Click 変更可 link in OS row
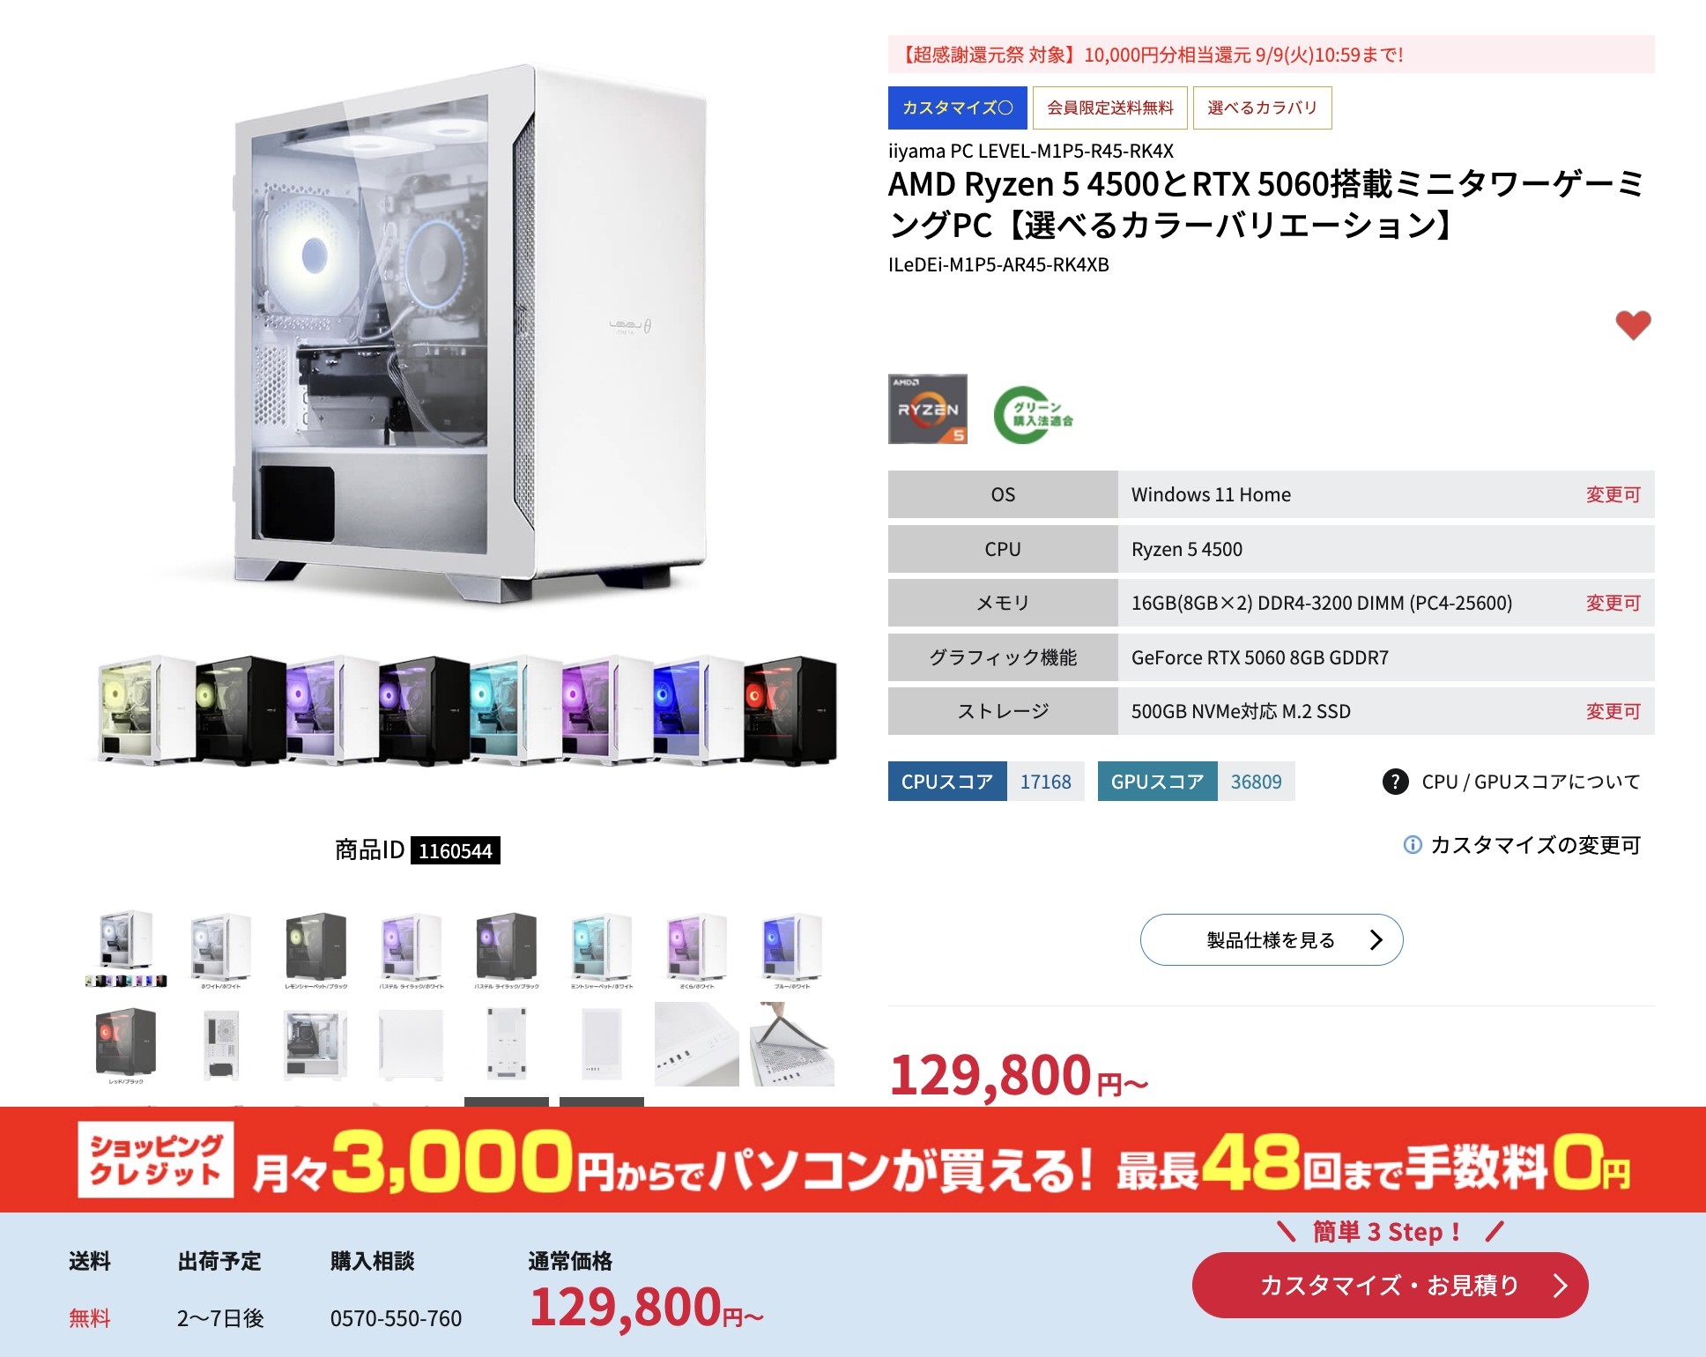The height and width of the screenshot is (1357, 1706). 1613,495
